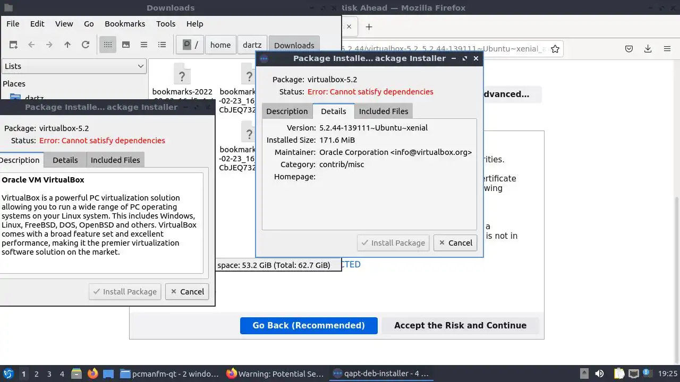Open the Lubuntu start menu
The height and width of the screenshot is (382, 680).
click(8, 374)
